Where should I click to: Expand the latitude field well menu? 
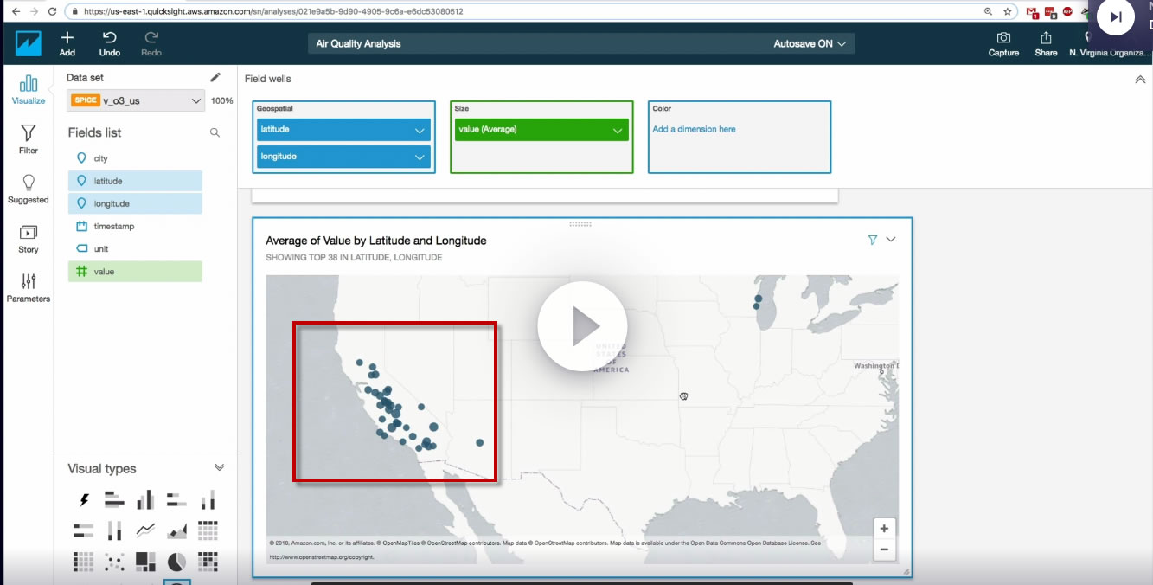pyautogui.click(x=420, y=130)
